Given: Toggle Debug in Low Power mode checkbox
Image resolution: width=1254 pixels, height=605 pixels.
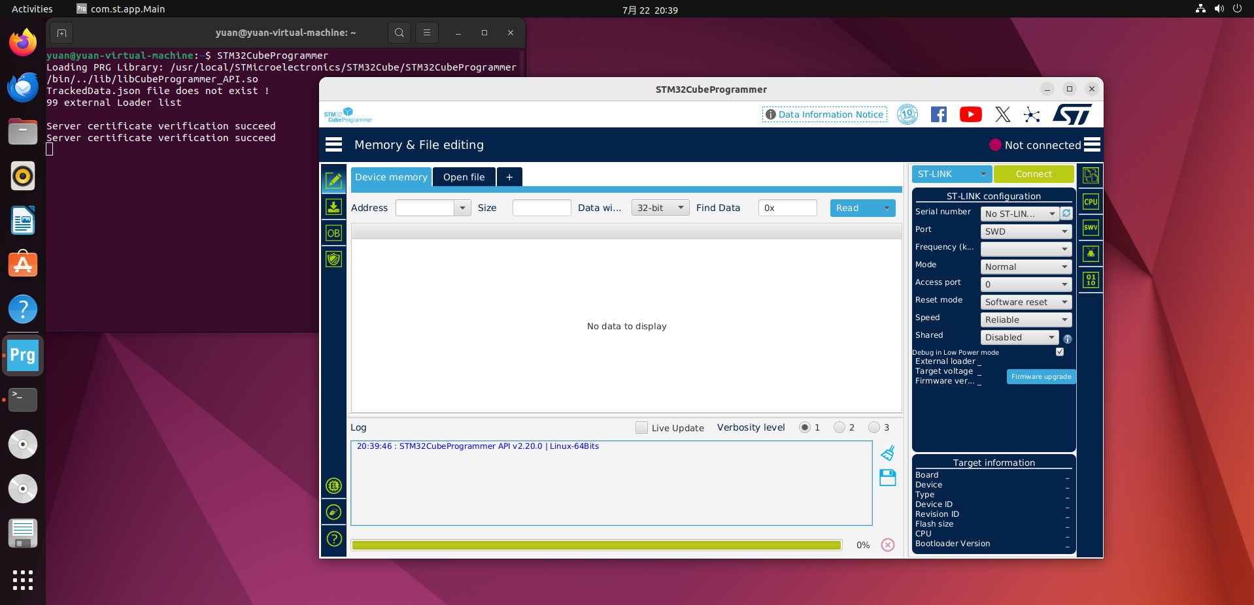Looking at the screenshot, I should [x=1060, y=352].
